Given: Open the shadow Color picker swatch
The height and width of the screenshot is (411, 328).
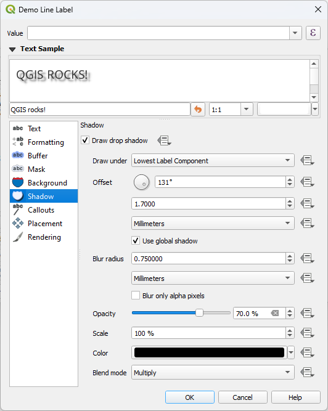Looking at the screenshot, I should (x=209, y=352).
